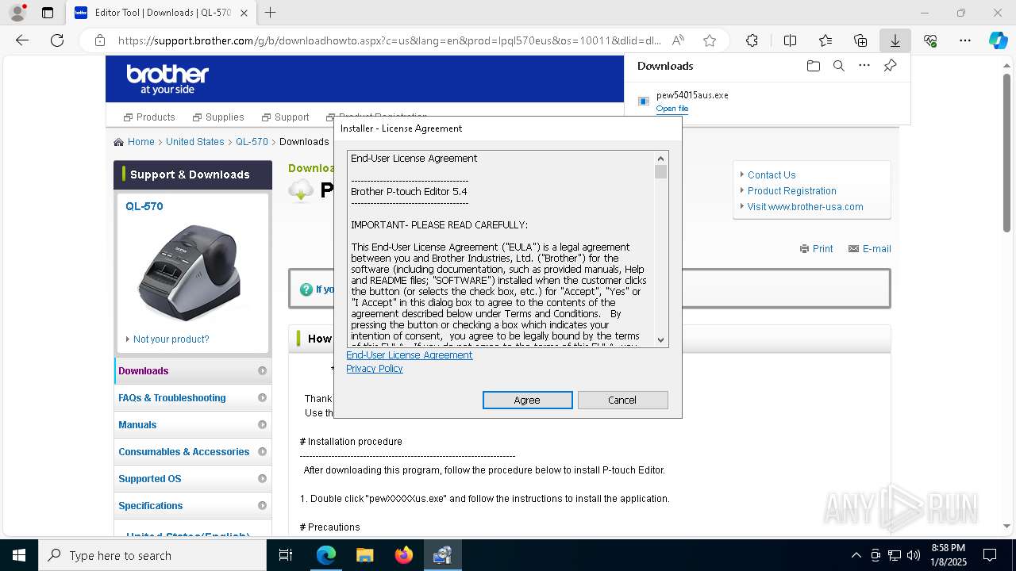The image size is (1016, 571).
Task: Click United States breadcrumb link
Action: [x=195, y=142]
